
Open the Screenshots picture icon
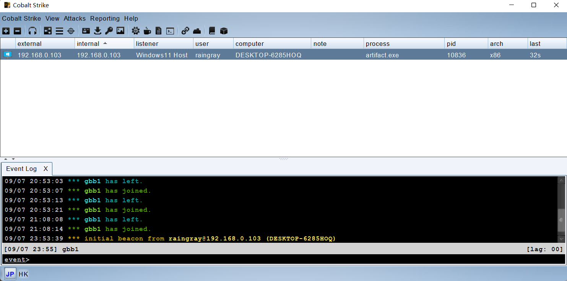pyautogui.click(x=120, y=31)
